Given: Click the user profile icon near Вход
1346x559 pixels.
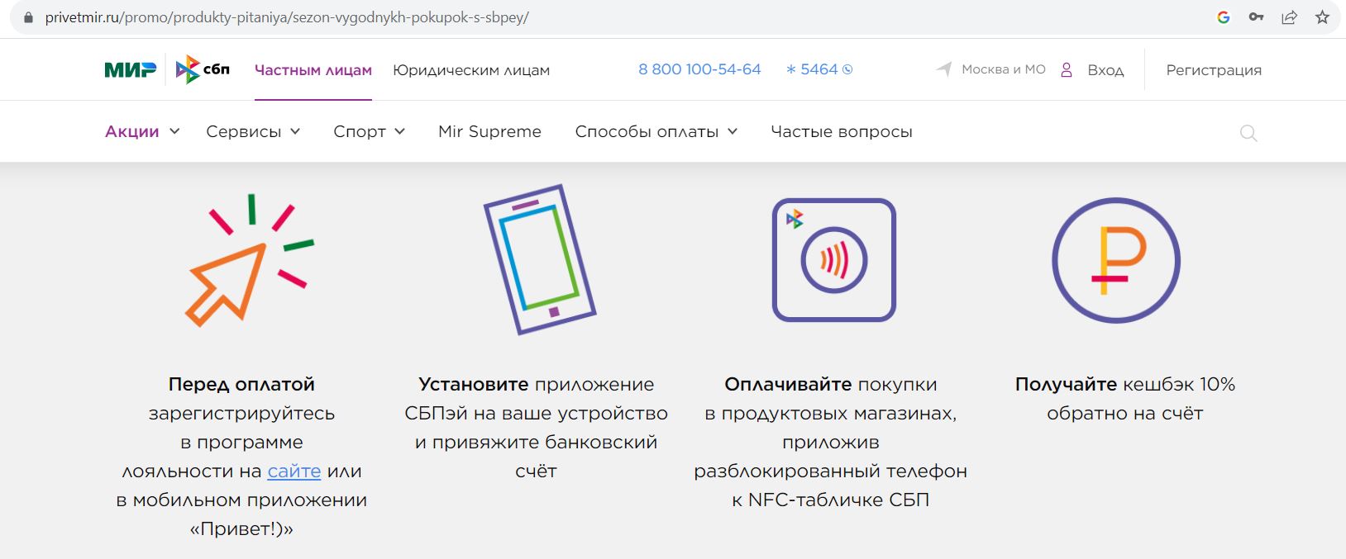Looking at the screenshot, I should (1067, 70).
